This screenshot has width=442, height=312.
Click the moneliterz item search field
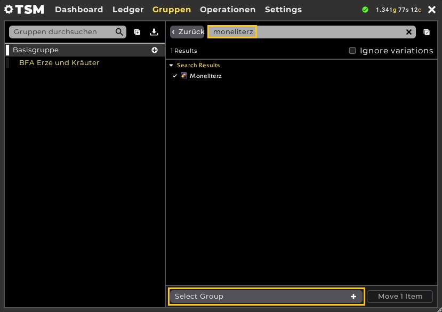[x=311, y=32]
